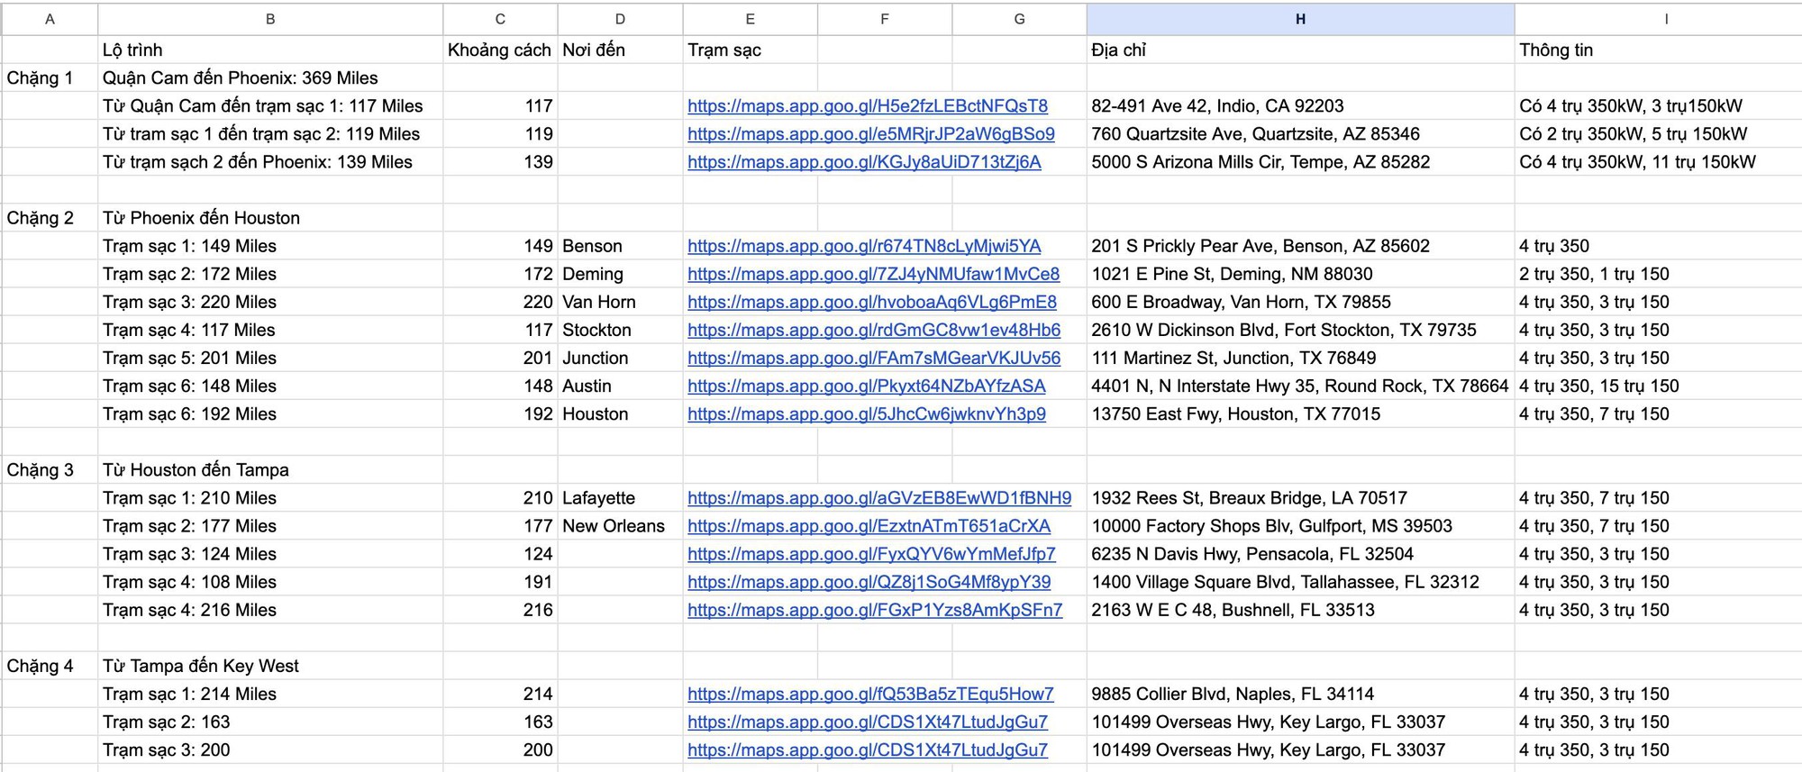Select column C header
The height and width of the screenshot is (772, 1802).
[500, 19]
